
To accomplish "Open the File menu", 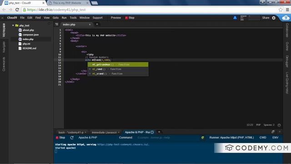I will pyautogui.click(x=22, y=18).
